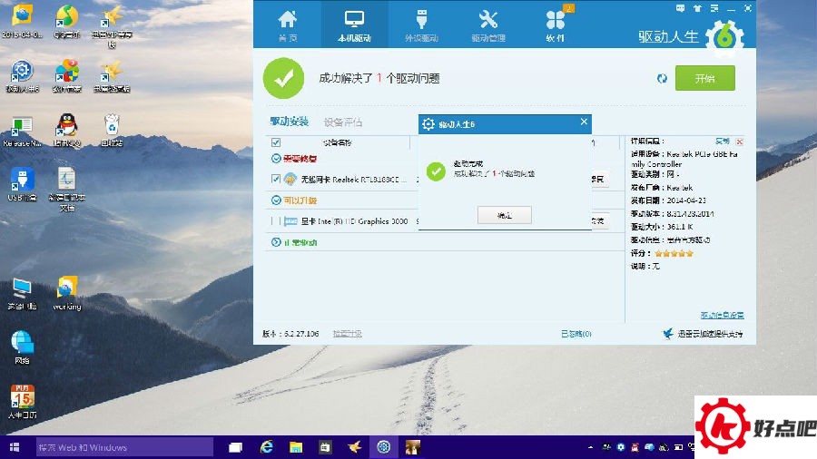Open the feedback message icon in title bar
817x459 pixels.
click(x=680, y=8)
